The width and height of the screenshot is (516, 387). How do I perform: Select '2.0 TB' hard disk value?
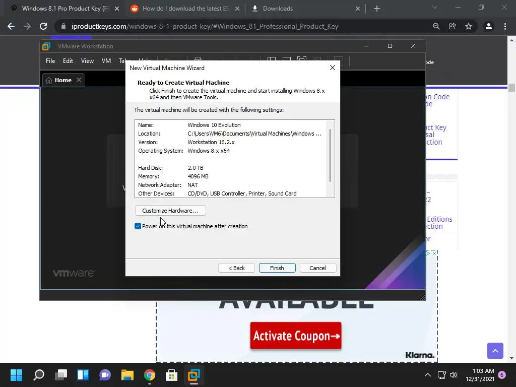tap(196, 168)
